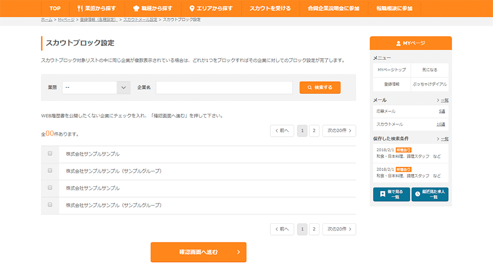Select 転職相談に参加 in the navigation bar
493x276 pixels.
coord(394,8)
